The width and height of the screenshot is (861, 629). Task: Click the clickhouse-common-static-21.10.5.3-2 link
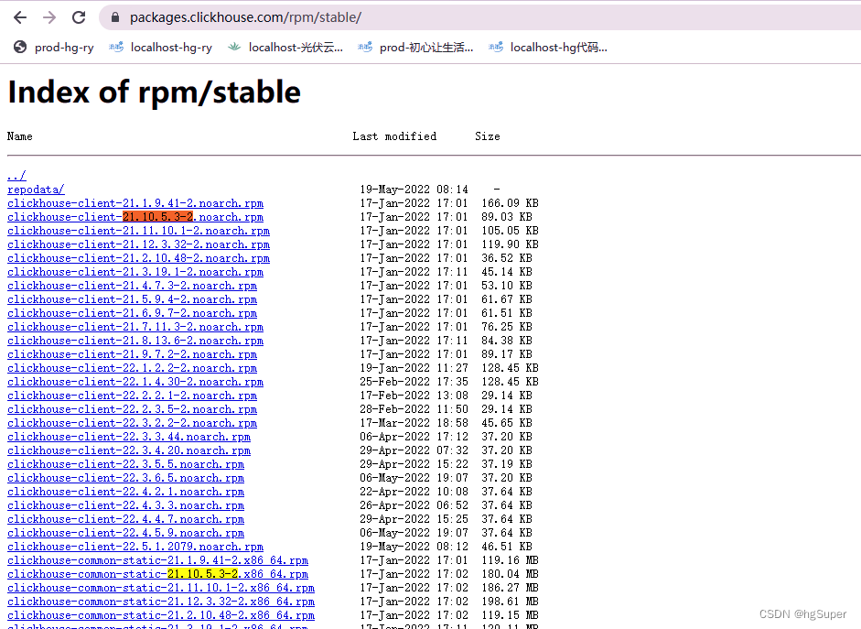[157, 574]
